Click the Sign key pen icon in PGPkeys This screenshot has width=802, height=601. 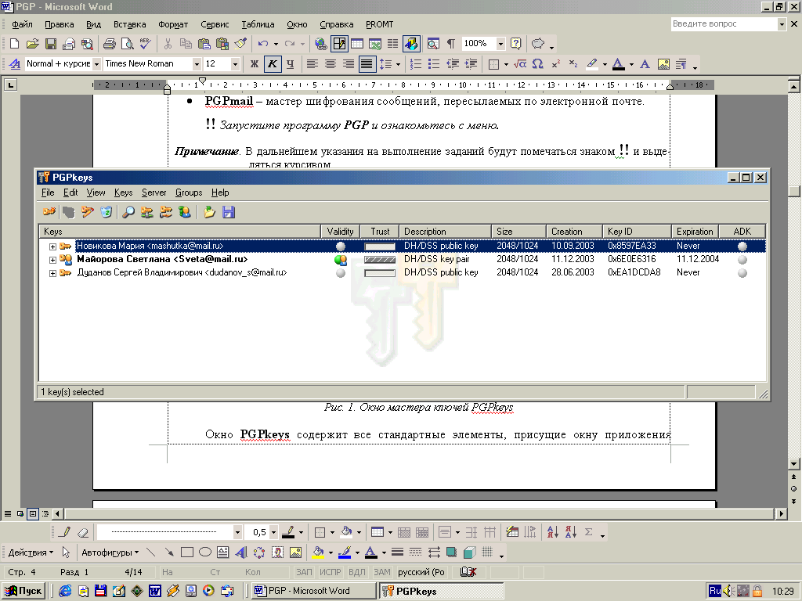click(x=88, y=211)
